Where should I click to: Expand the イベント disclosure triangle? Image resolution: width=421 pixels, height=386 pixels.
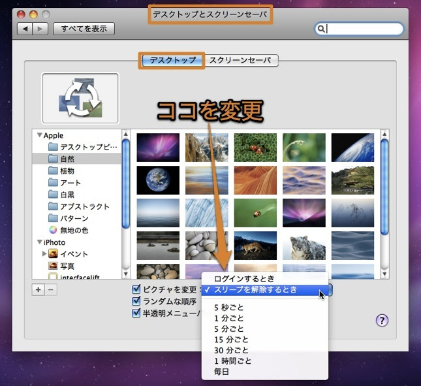pos(44,253)
